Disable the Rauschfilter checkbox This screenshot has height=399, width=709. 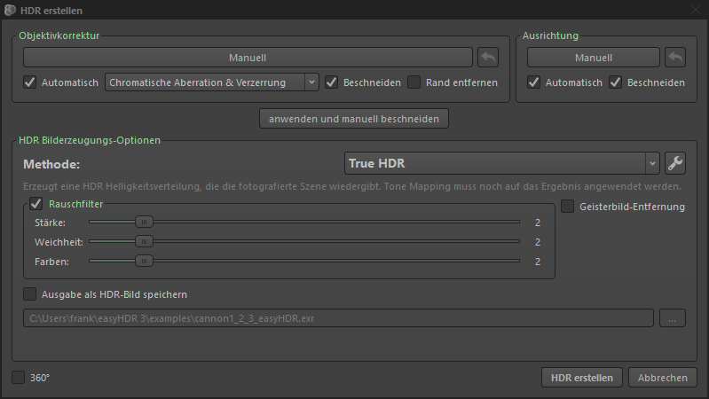pyautogui.click(x=36, y=204)
